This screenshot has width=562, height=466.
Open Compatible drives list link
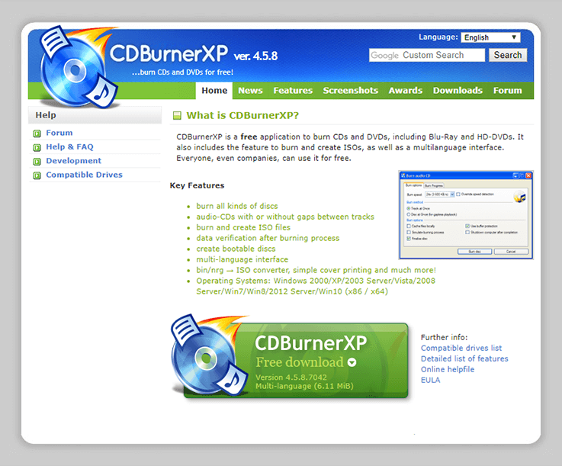[x=461, y=348]
